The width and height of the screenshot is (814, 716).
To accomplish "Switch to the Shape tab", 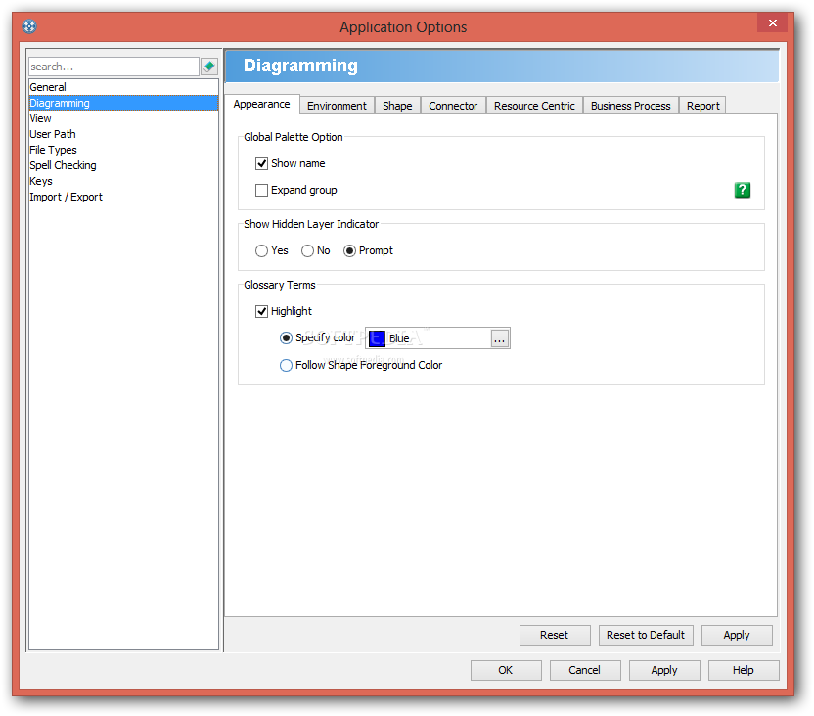I will pos(397,106).
